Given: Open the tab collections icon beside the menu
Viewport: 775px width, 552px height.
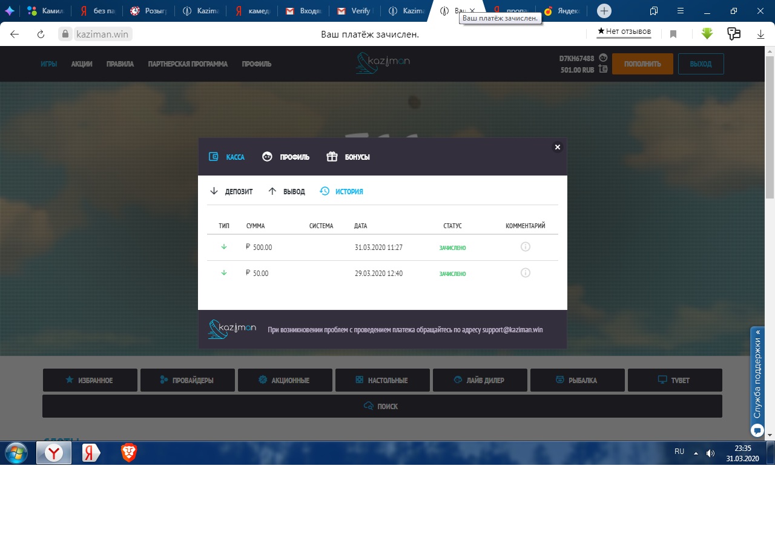Looking at the screenshot, I should [654, 11].
